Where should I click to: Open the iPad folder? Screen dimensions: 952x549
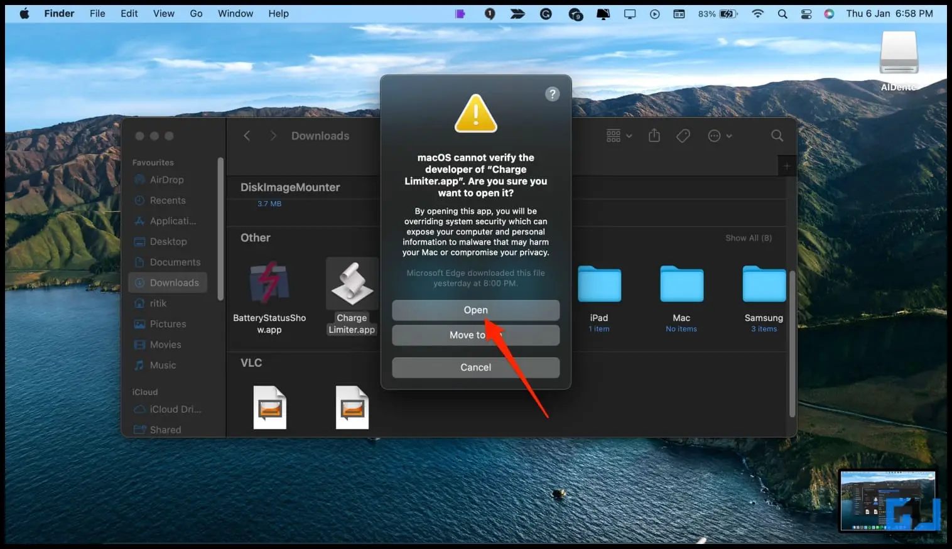pyautogui.click(x=599, y=283)
